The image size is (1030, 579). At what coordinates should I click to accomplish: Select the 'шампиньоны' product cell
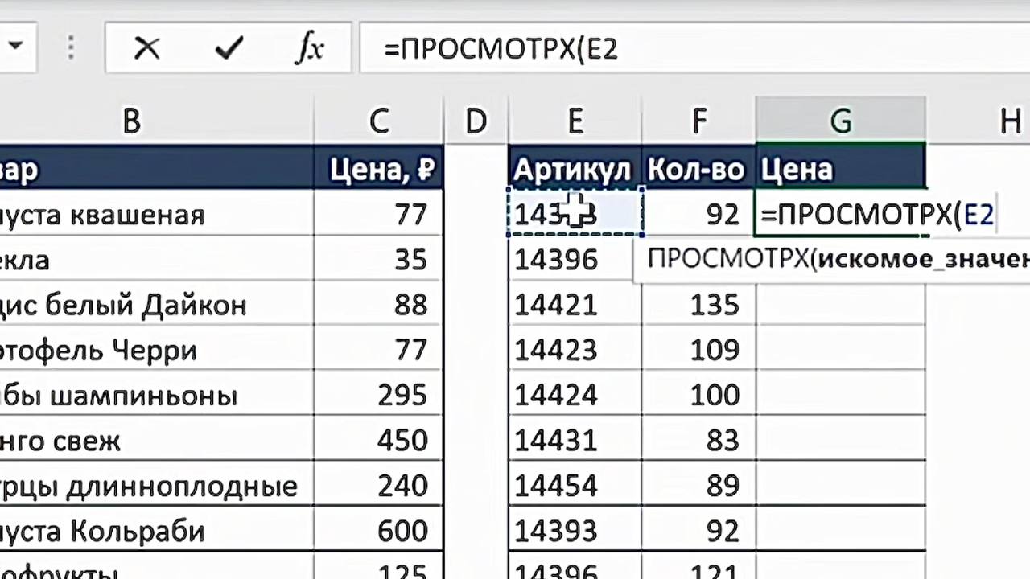click(157, 395)
